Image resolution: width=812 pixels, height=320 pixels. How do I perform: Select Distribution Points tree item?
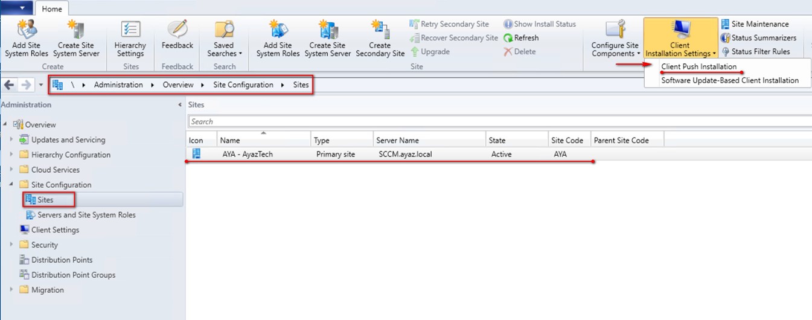click(x=62, y=260)
